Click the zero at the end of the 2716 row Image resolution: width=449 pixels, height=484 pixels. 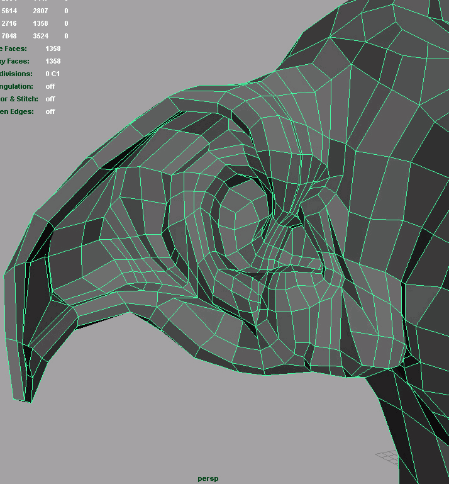point(66,23)
